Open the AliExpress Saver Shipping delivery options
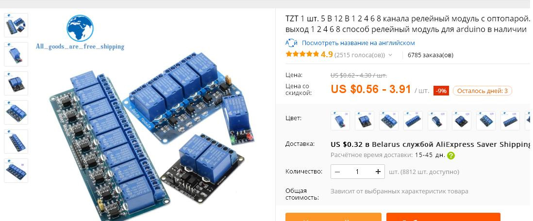Image resolution: width=533 pixels, height=221 pixels. (x=431, y=144)
